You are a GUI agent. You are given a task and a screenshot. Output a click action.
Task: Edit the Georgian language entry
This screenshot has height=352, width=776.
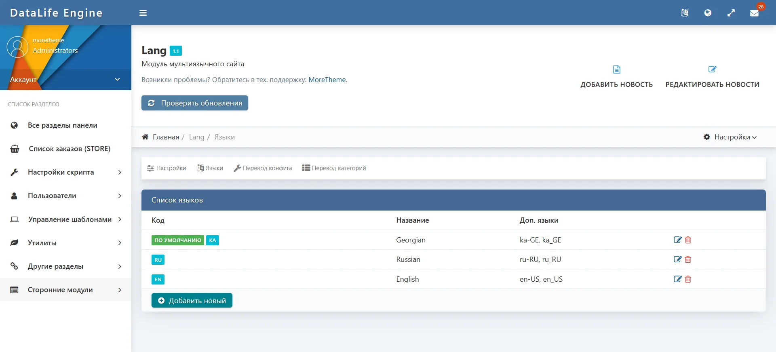[677, 240]
